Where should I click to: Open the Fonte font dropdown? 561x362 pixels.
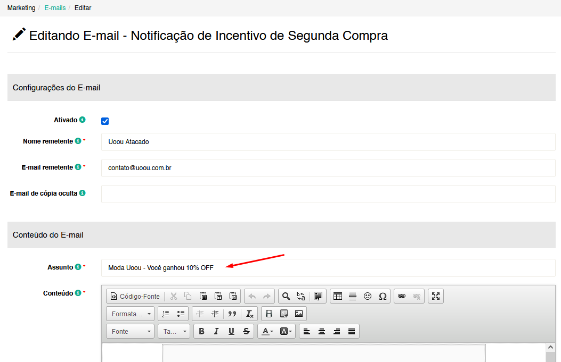(130, 331)
